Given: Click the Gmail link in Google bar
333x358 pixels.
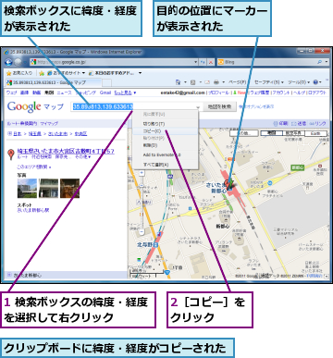Looking at the screenshot, I should tap(105, 93).
